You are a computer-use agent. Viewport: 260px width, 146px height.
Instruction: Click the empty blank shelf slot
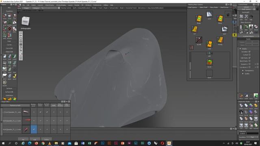click(x=209, y=73)
